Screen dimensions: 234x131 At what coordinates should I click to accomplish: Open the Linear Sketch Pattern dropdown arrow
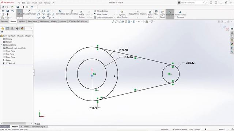pos(115,18)
